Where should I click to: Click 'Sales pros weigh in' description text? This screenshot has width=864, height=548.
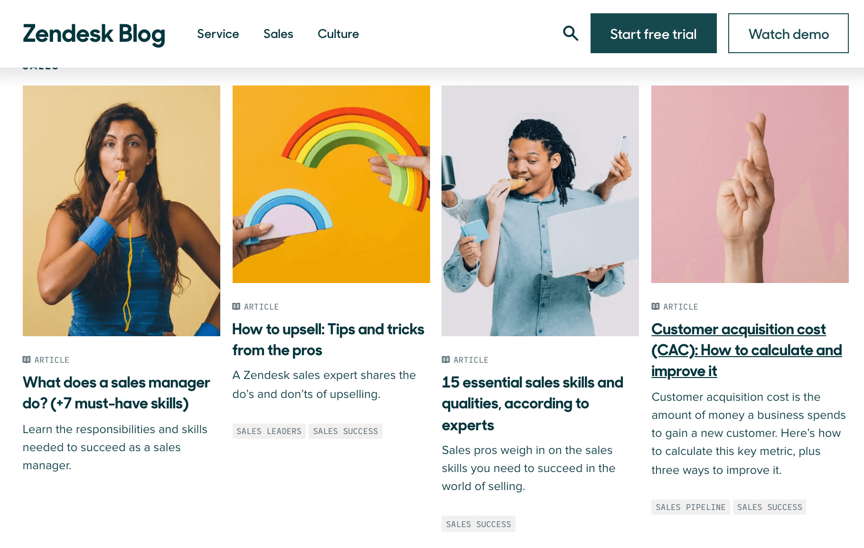click(528, 468)
